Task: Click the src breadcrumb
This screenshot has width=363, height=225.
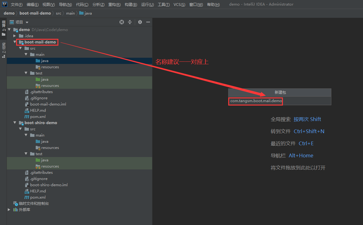Action: (58, 13)
